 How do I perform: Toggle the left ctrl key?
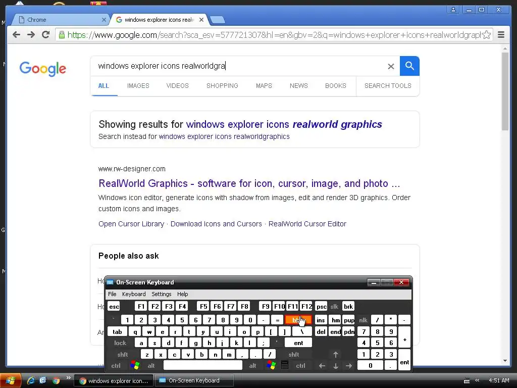[x=116, y=366]
